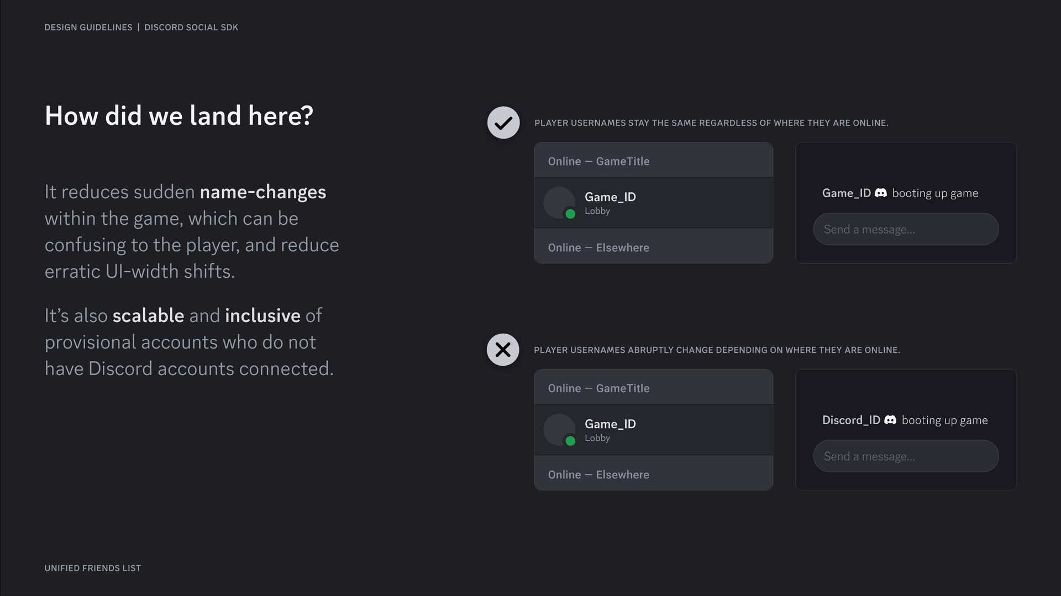Click 'UNIFIED FRIENDS LIST' footer label
The image size is (1061, 596).
93,568
